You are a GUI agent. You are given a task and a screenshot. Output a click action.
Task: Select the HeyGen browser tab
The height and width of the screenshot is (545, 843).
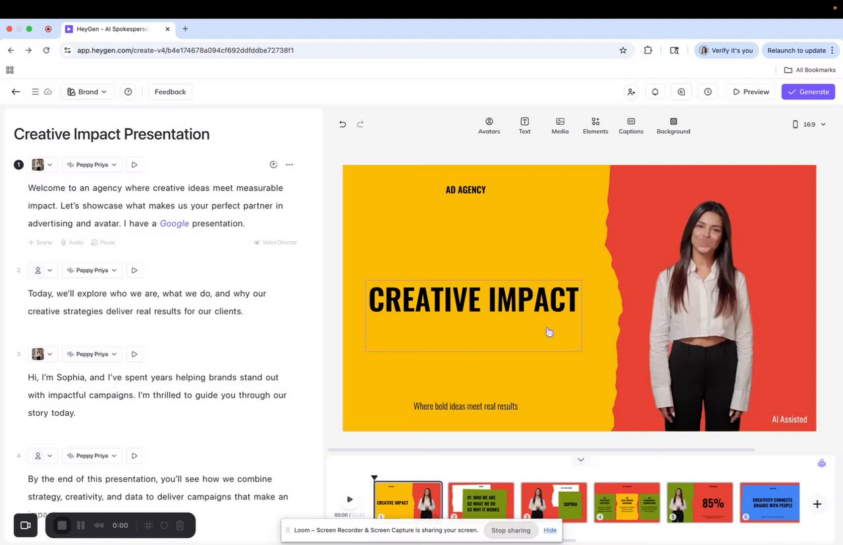119,29
